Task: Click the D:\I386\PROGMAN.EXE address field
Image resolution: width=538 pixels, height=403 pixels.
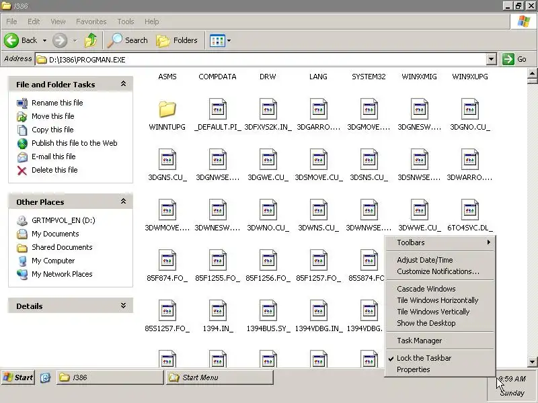Action: pyautogui.click(x=261, y=60)
